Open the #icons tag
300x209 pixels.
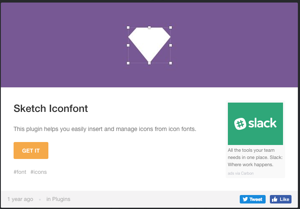click(39, 172)
